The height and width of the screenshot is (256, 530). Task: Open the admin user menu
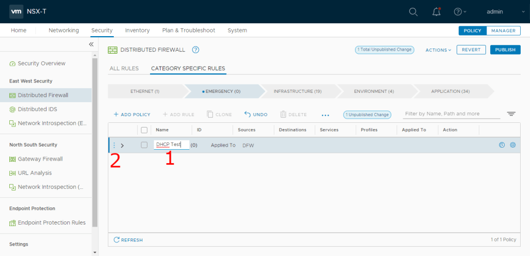498,12
